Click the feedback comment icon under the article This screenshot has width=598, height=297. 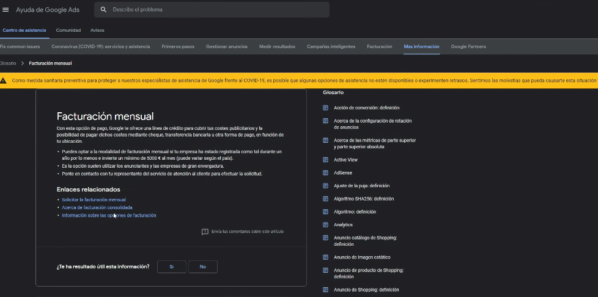coord(205,232)
